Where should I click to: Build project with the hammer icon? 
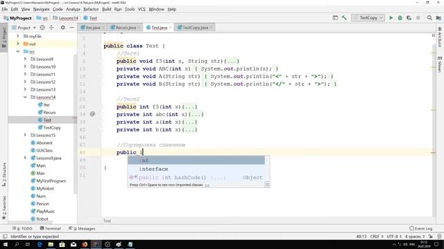tap(344, 18)
